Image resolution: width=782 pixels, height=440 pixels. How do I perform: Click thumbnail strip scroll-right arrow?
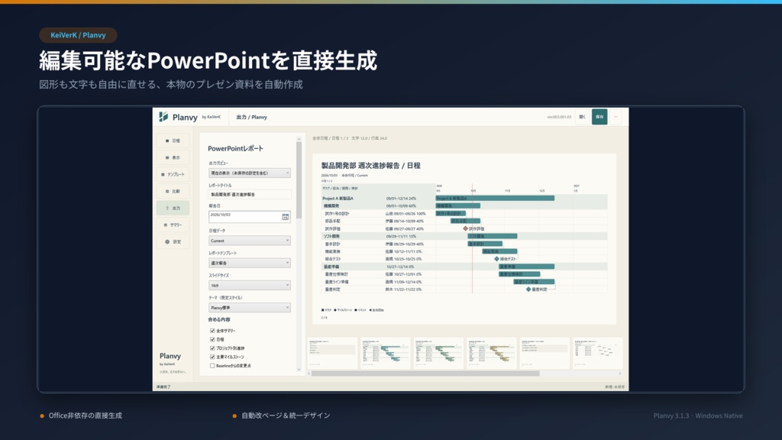[620, 373]
